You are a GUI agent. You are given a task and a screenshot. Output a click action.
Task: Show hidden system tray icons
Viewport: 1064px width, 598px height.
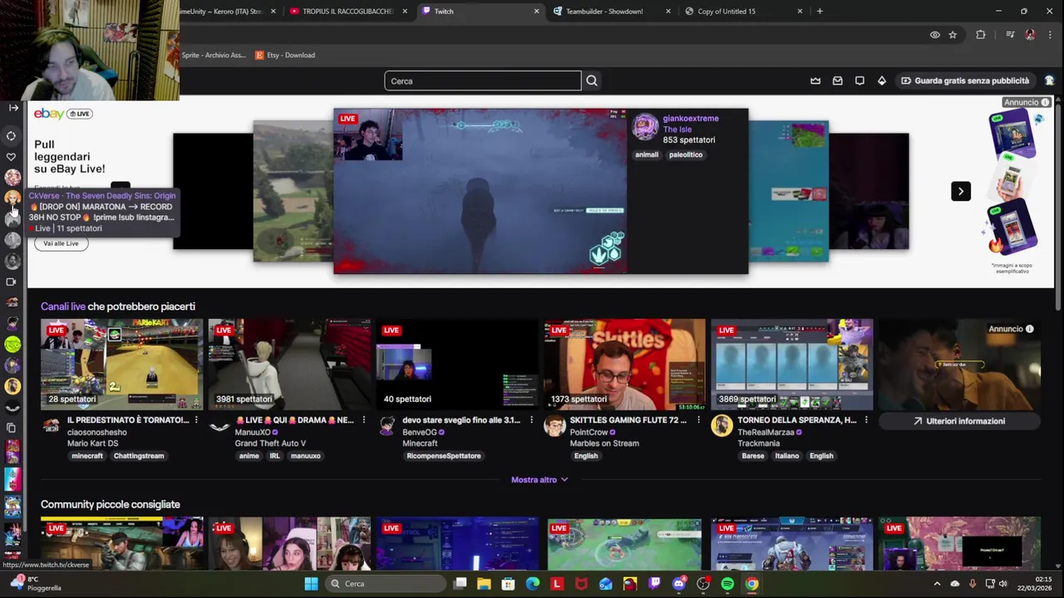937,584
